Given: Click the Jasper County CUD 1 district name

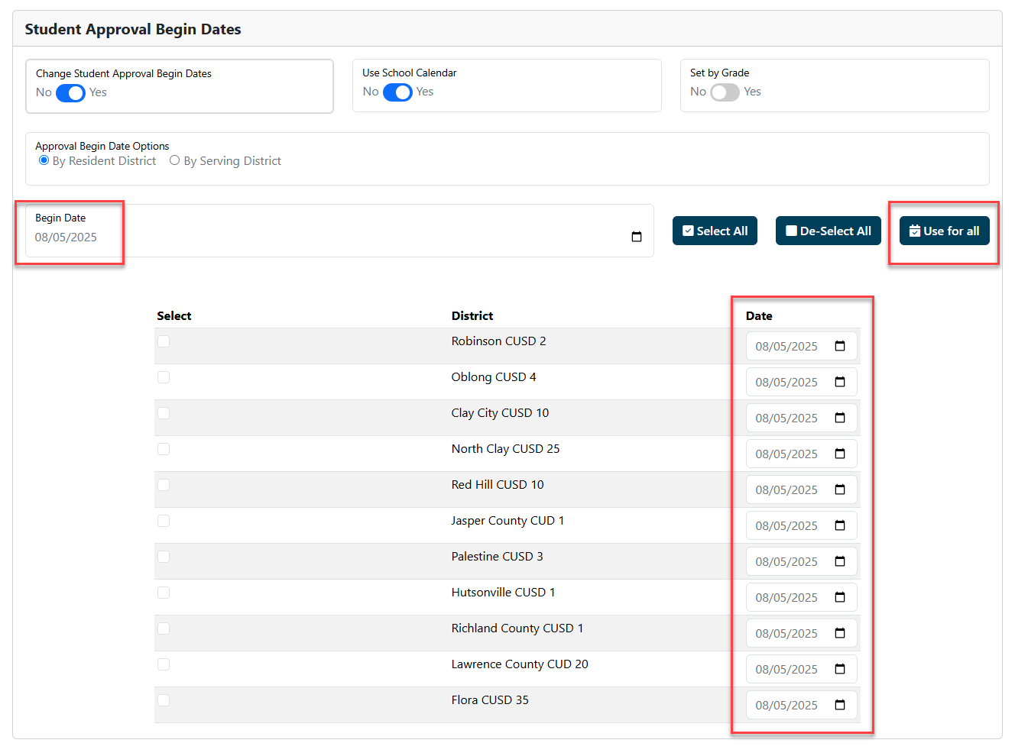Looking at the screenshot, I should click(507, 521).
